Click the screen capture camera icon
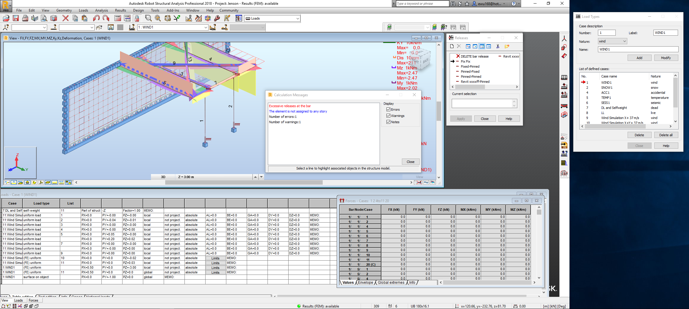This screenshot has height=309, width=689. 54,18
